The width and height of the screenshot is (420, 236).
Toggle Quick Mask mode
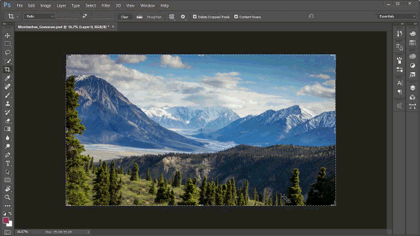(7, 232)
